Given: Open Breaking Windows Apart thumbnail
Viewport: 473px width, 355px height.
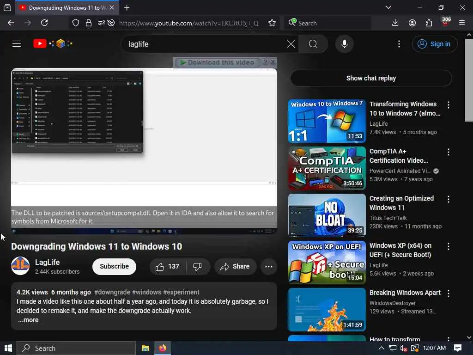Looking at the screenshot, I should click(x=327, y=309).
